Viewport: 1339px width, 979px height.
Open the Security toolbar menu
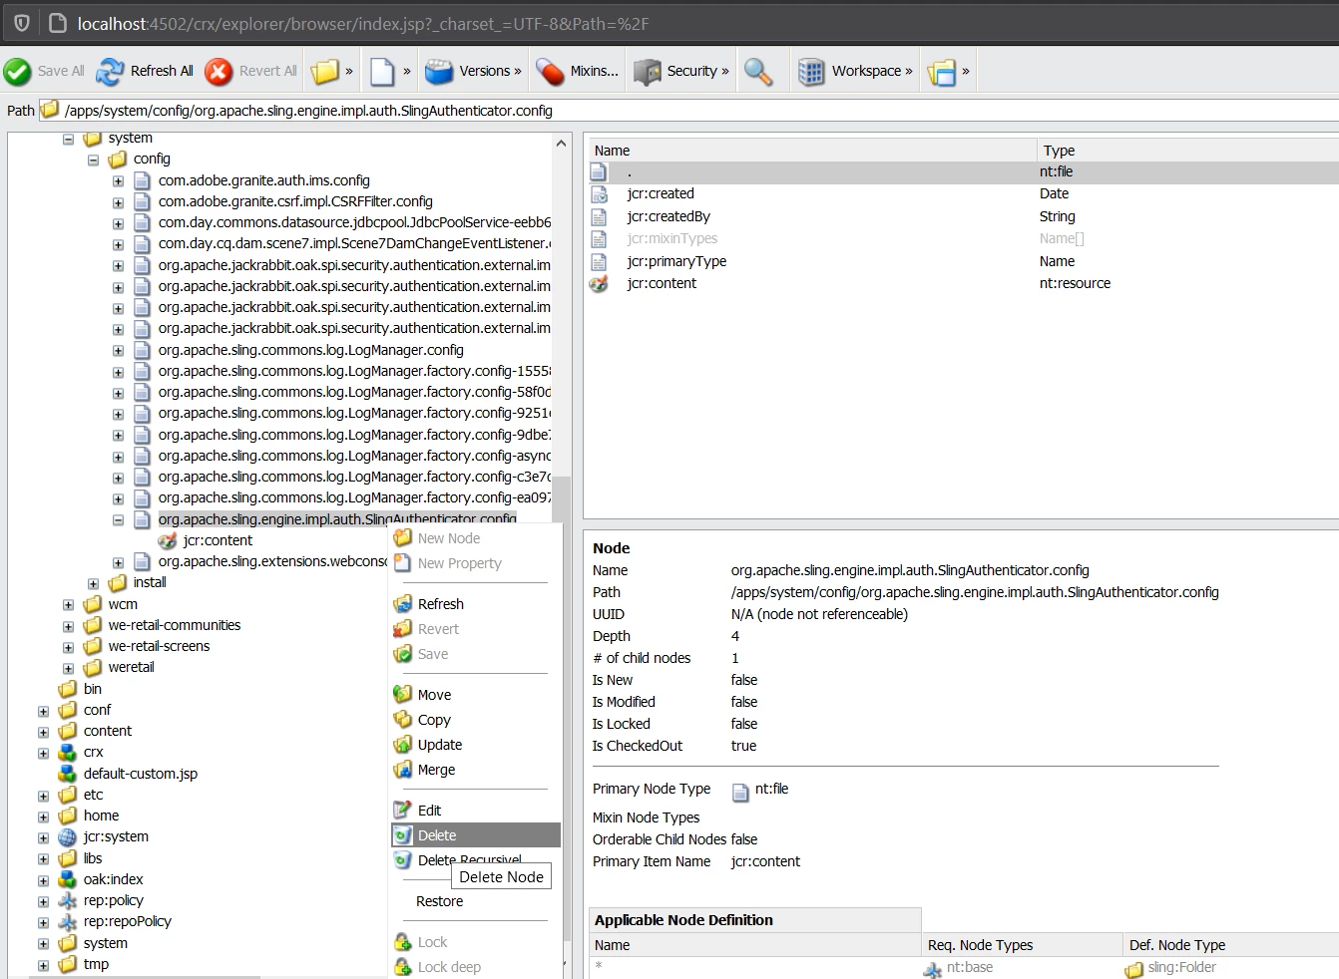tap(681, 71)
